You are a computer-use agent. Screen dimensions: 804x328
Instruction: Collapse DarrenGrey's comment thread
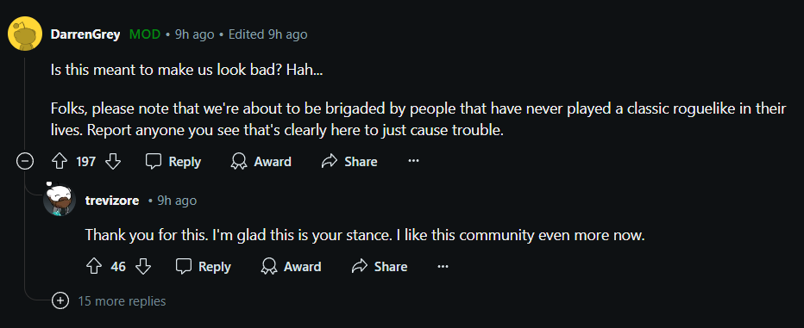coord(25,162)
